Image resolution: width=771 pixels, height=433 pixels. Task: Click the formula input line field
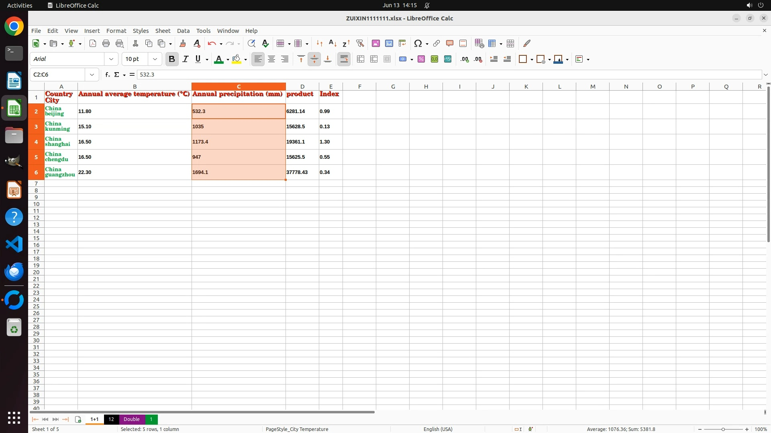pos(442,75)
